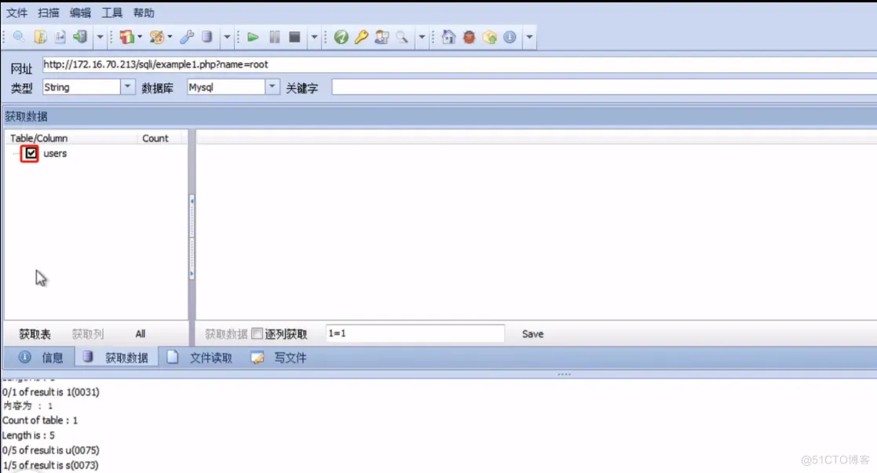The image size is (877, 473).
Task: Click the 关键字 keyword input field
Action: 604,86
